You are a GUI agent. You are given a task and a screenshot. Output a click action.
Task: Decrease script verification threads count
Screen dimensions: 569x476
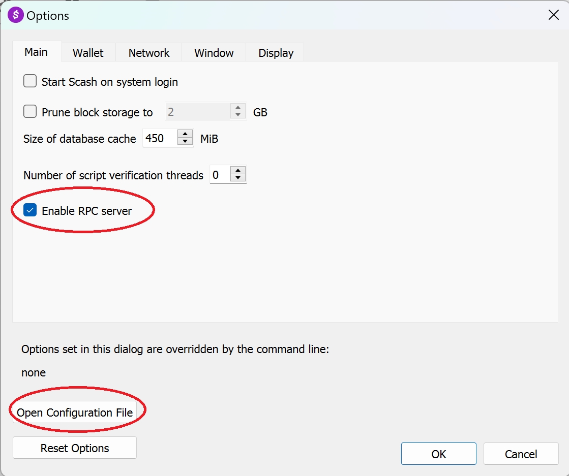[238, 179]
